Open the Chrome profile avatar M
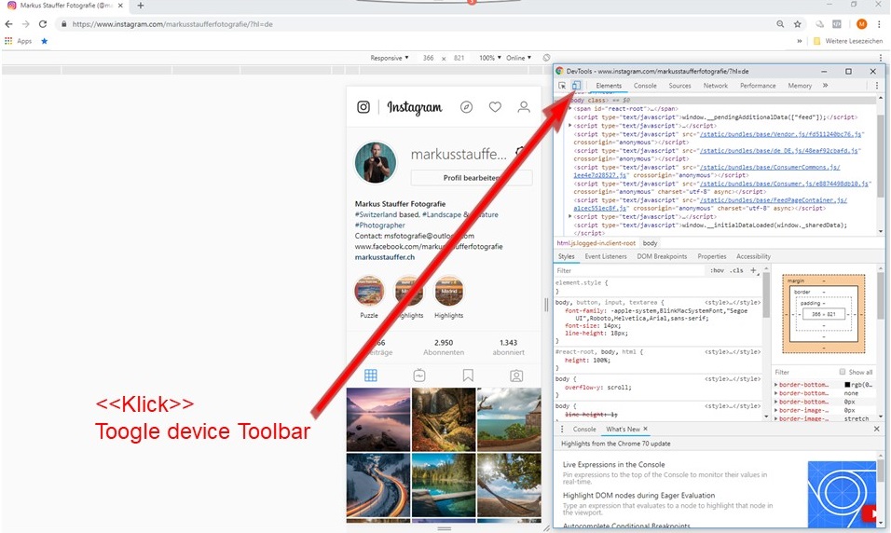 [861, 24]
